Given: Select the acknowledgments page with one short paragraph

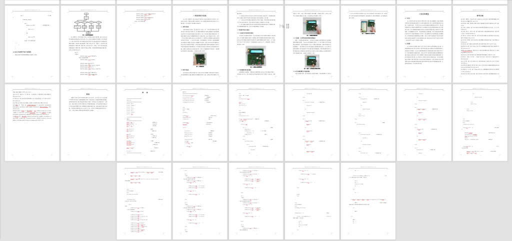Looking at the screenshot, I should point(86,119).
